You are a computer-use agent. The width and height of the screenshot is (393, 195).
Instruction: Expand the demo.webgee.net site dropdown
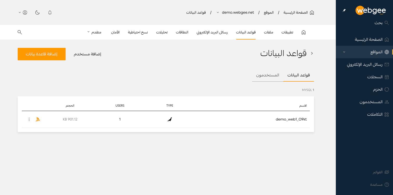pos(218,12)
